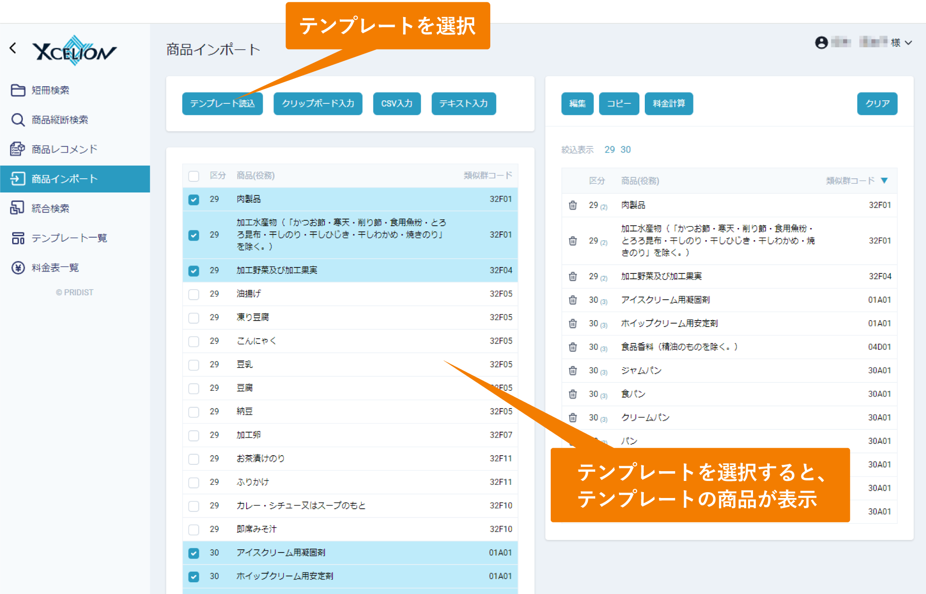Remove 食パン row with trash icon

573,394
